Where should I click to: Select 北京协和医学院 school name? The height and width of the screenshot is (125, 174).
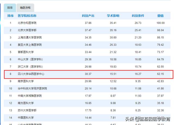(x=27, y=23)
